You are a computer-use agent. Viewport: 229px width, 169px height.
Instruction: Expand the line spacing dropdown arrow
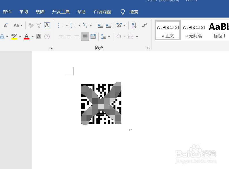109,37
